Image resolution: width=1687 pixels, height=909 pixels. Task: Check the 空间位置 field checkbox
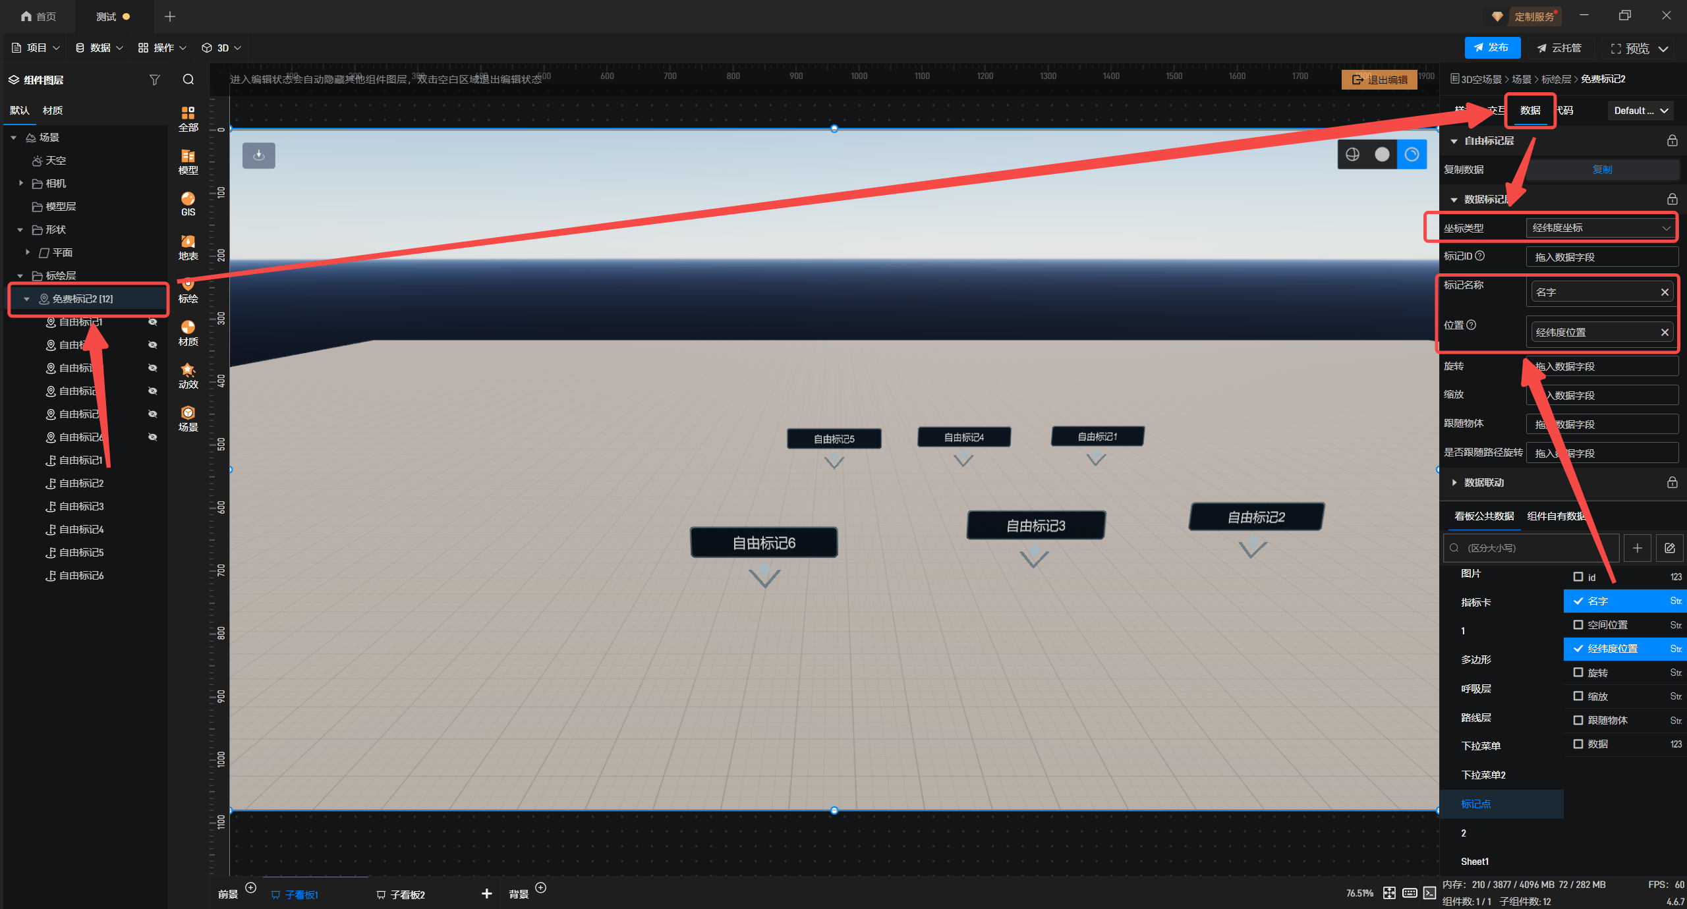(x=1578, y=624)
